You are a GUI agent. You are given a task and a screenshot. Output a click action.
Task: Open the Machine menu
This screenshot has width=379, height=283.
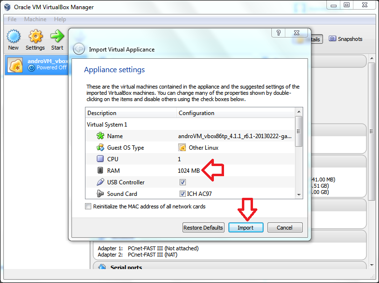point(35,19)
